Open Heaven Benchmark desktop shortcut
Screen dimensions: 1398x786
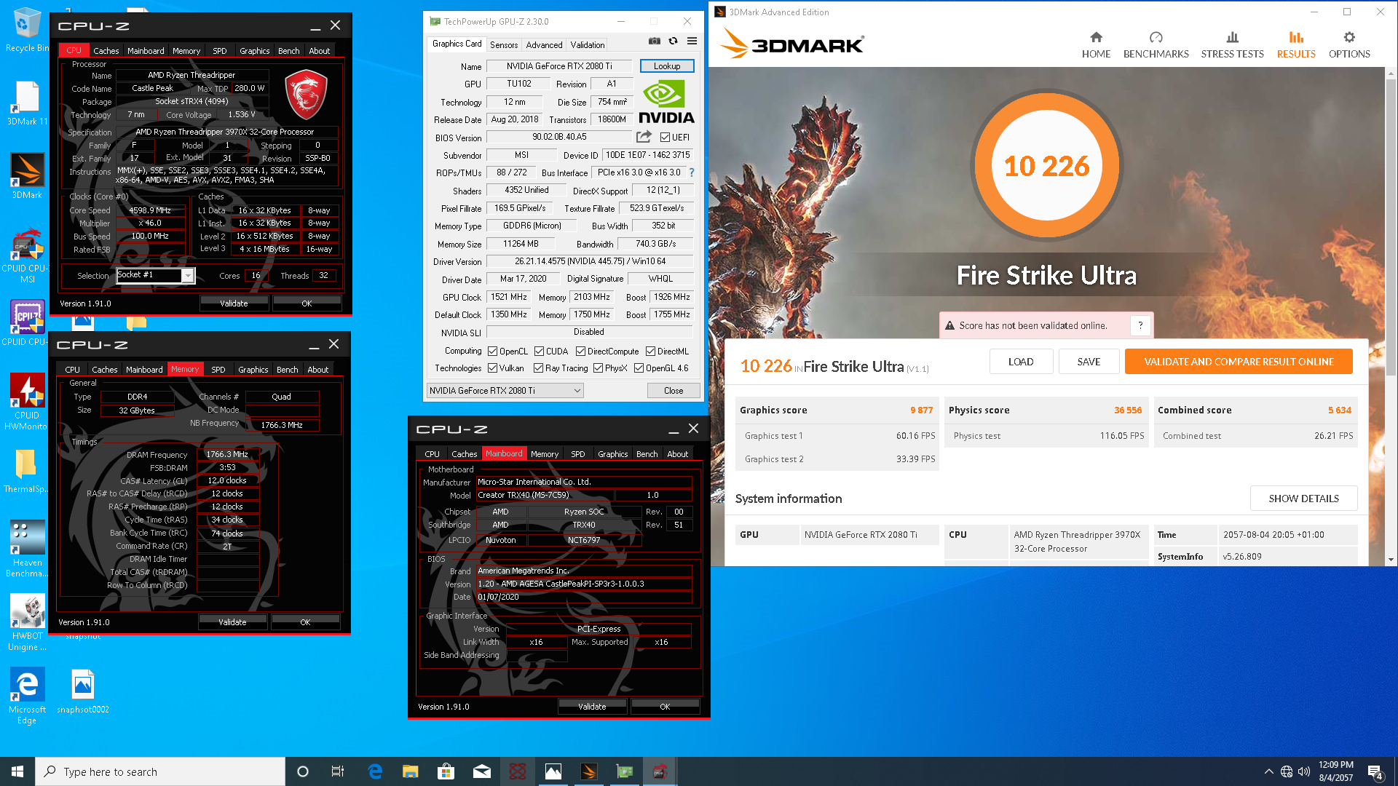pos(27,549)
